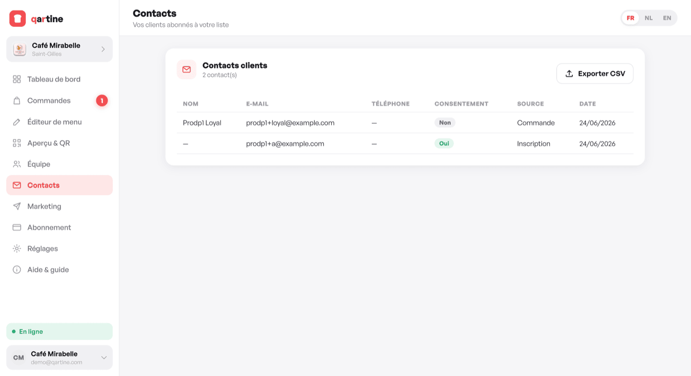The image size is (691, 376).
Task: Select the Prodp1 Loyal name cell
Action: [202, 123]
